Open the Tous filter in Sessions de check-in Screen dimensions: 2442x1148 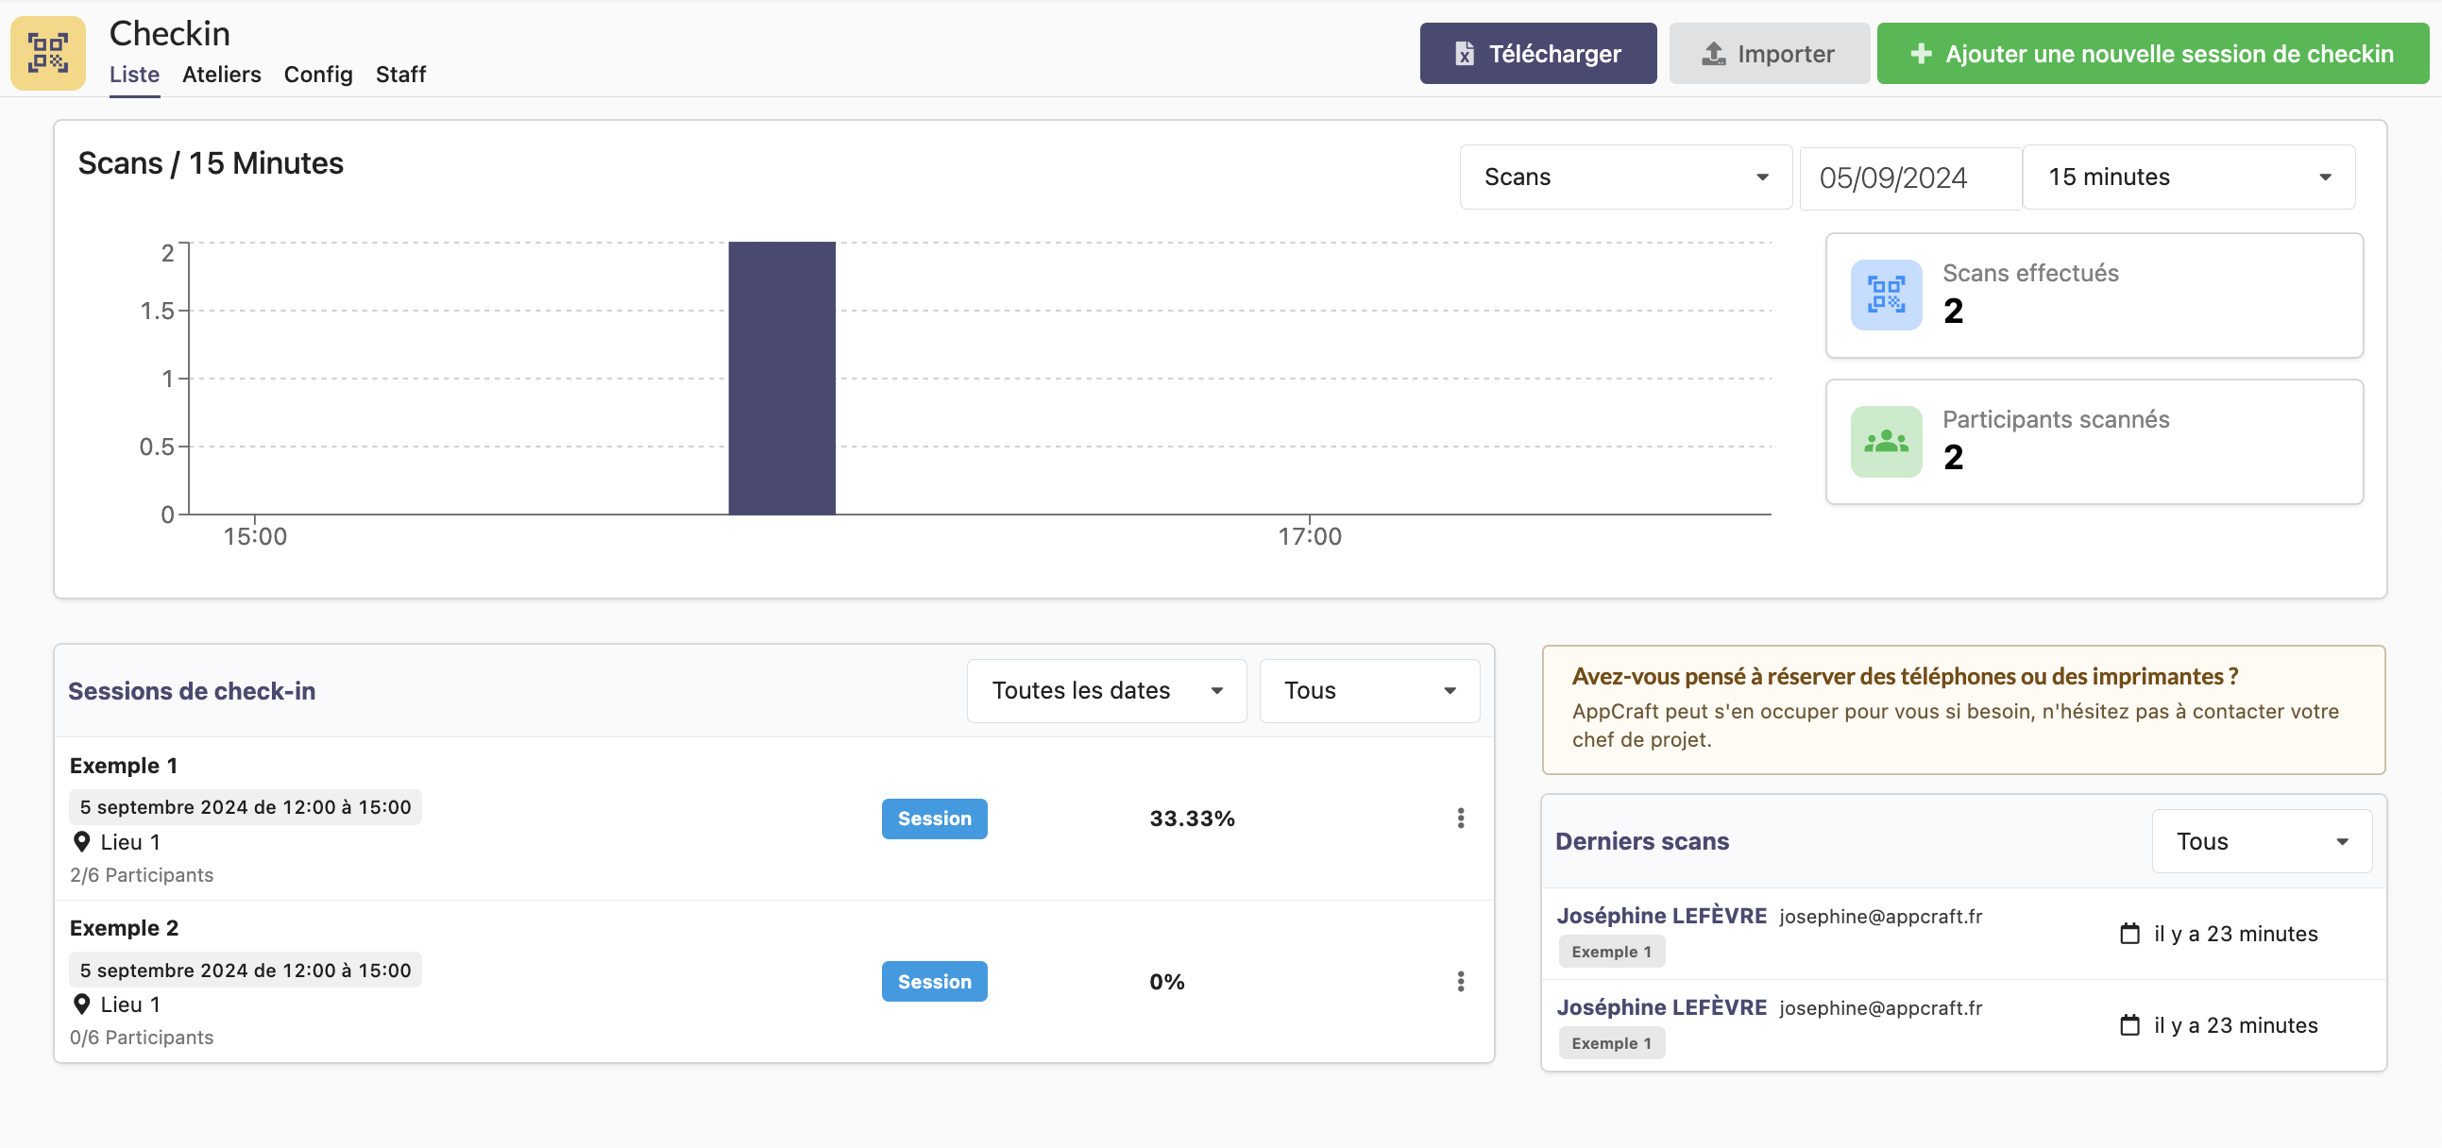[1368, 691]
